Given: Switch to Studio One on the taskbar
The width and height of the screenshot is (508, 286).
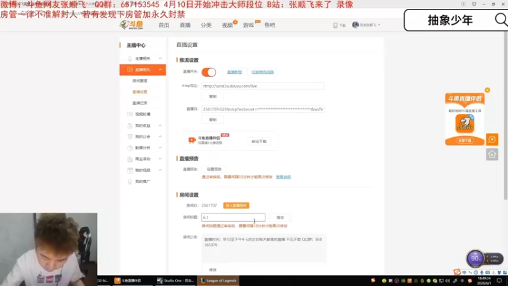Looking at the screenshot, I should coord(175,280).
